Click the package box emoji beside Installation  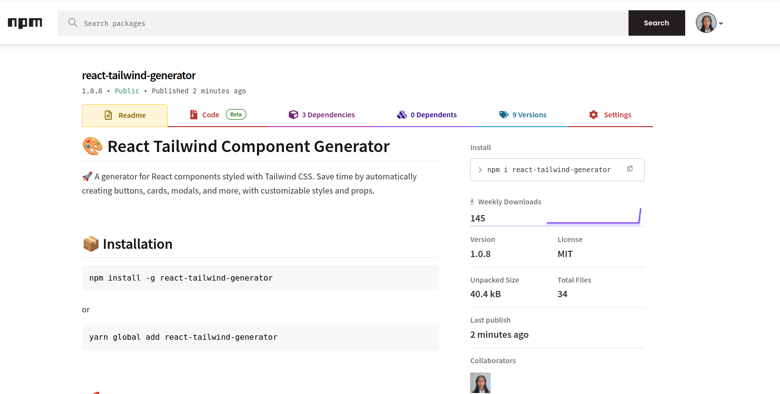tap(91, 244)
